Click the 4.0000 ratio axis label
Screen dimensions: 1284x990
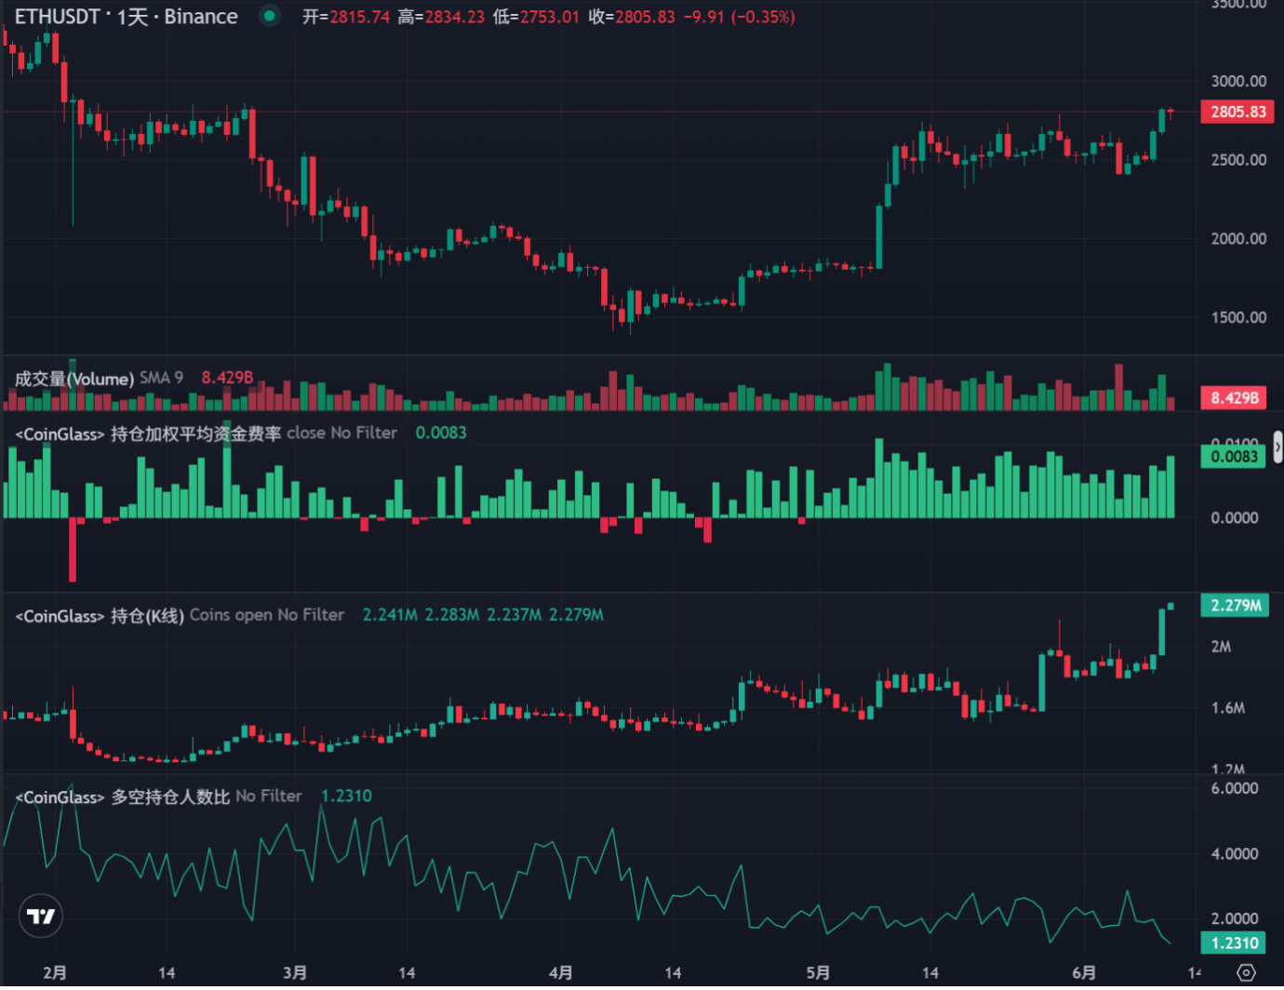coord(1234,853)
